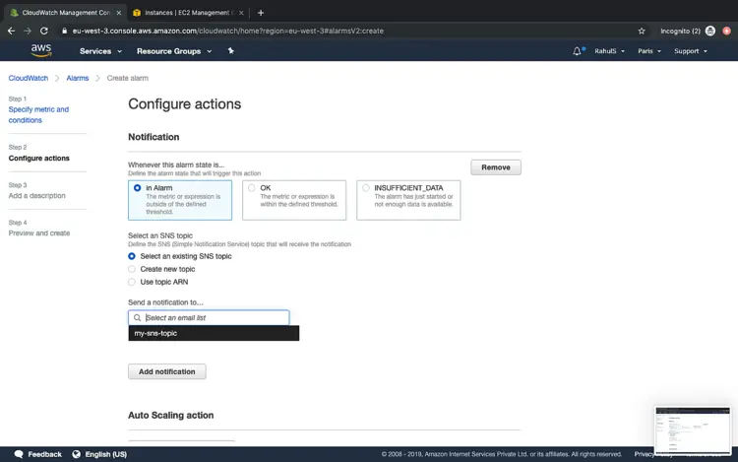This screenshot has height=462, width=738.
Task: Select the INSUFFICIENT_DATA state radio
Action: 366,188
